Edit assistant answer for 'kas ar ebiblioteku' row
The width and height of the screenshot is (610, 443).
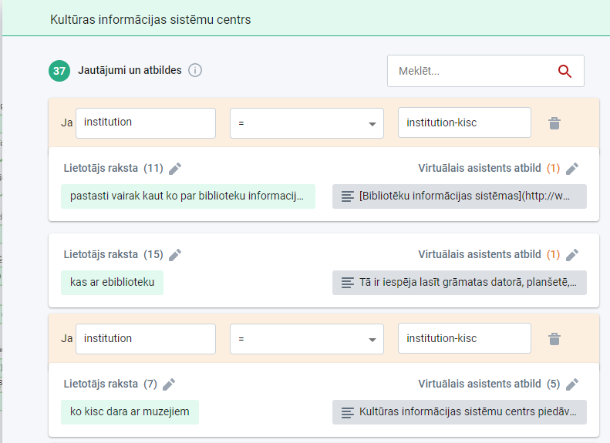(571, 255)
